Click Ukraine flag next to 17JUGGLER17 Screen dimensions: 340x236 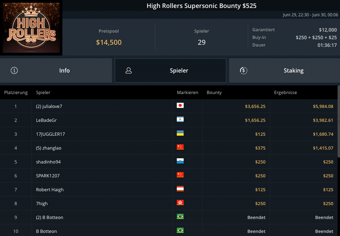coord(180,133)
